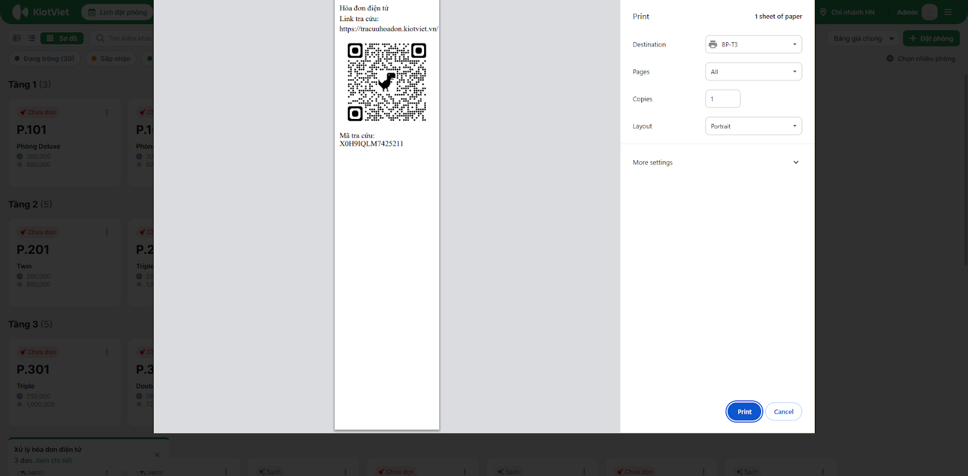Open the Pages dropdown set to All
Screen dimensions: 968x476
tap(753, 72)
